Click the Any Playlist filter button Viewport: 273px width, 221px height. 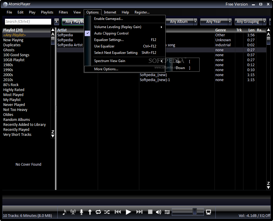tap(73, 22)
